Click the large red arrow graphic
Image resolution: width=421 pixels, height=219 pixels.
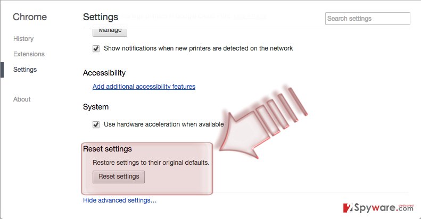click(x=263, y=122)
